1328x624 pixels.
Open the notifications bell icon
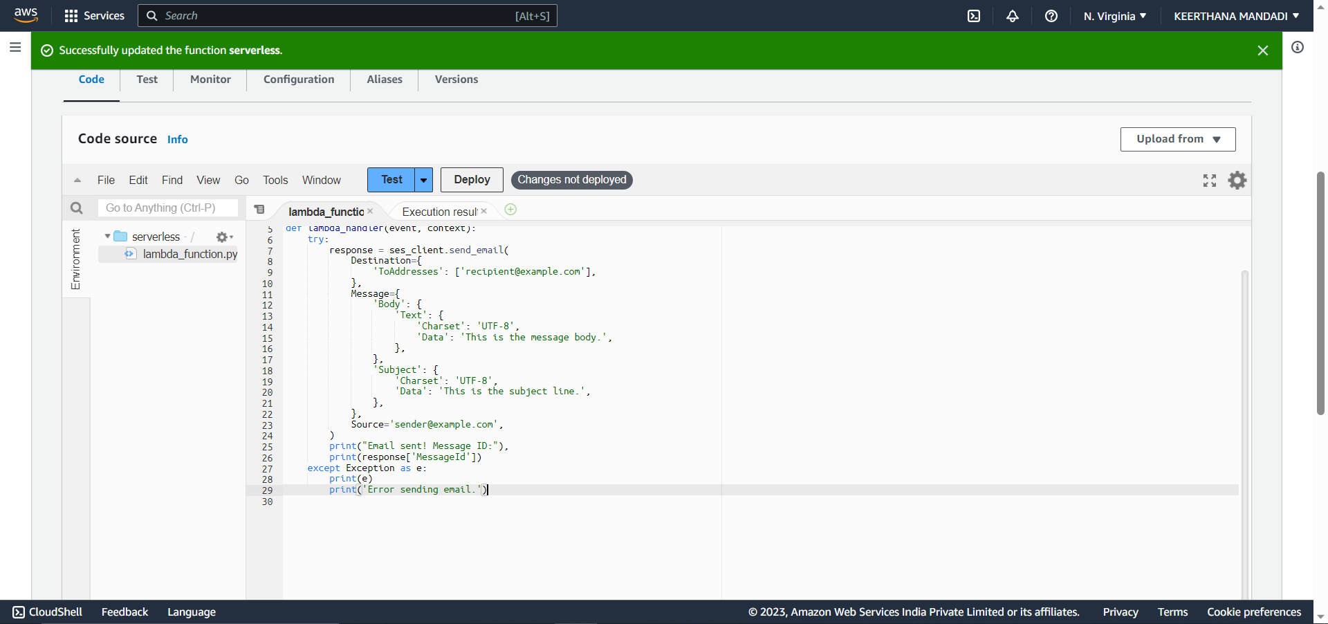[x=1013, y=16]
